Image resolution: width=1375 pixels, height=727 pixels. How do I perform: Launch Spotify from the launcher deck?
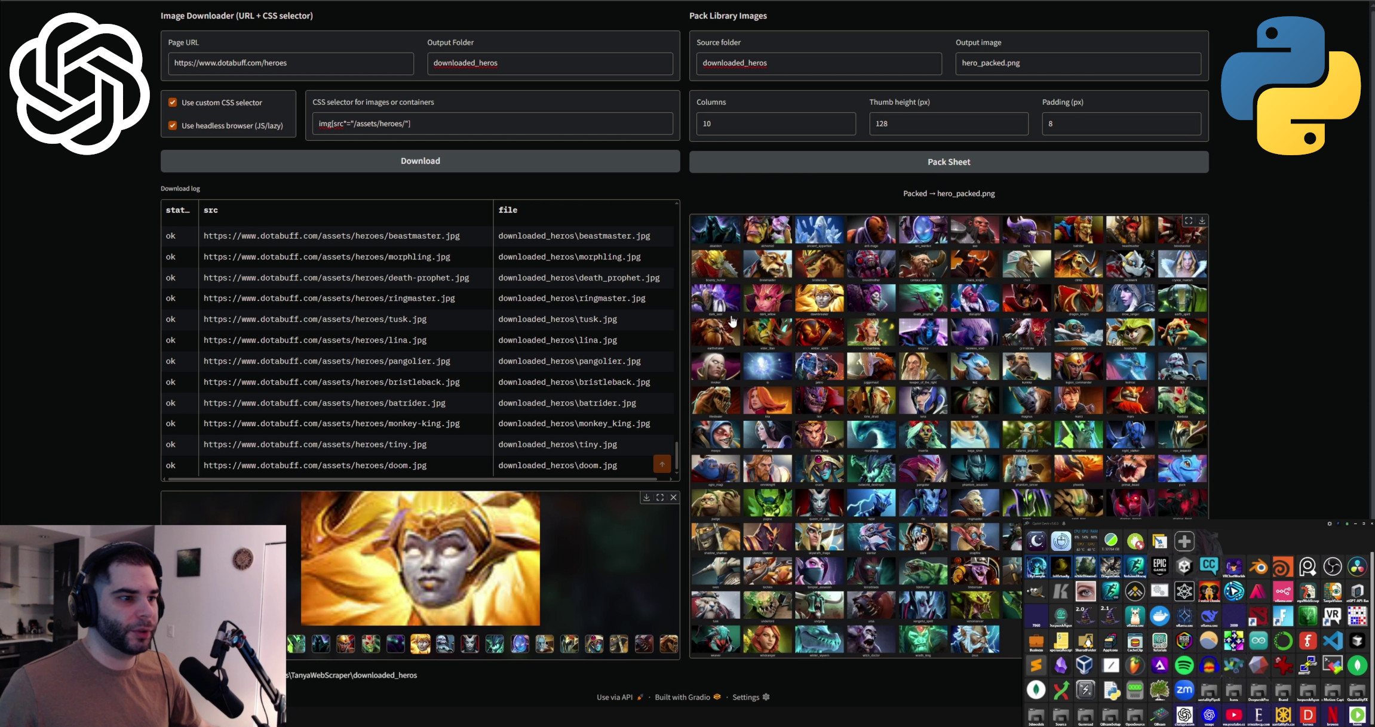click(x=1184, y=665)
